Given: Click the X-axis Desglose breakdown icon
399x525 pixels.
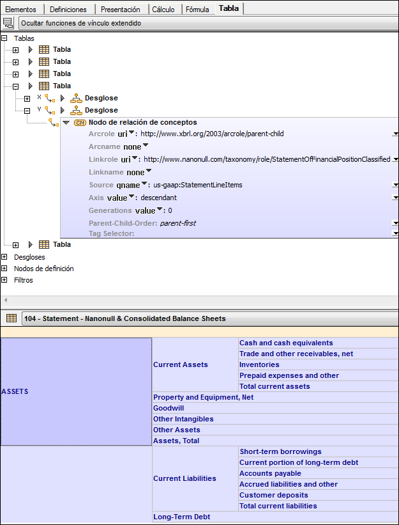Looking at the screenshot, I should click(76, 98).
